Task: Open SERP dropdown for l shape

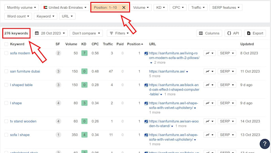Action: point(227,103)
